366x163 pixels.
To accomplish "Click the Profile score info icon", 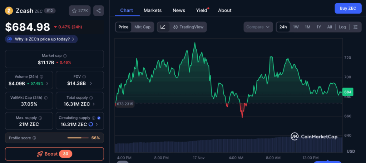I will [34, 138].
